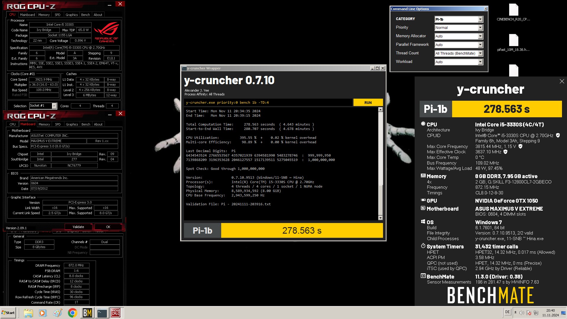This screenshot has width=567, height=319.
Task: Minimize the top ROG CPU-Z window
Action: coord(110,4)
